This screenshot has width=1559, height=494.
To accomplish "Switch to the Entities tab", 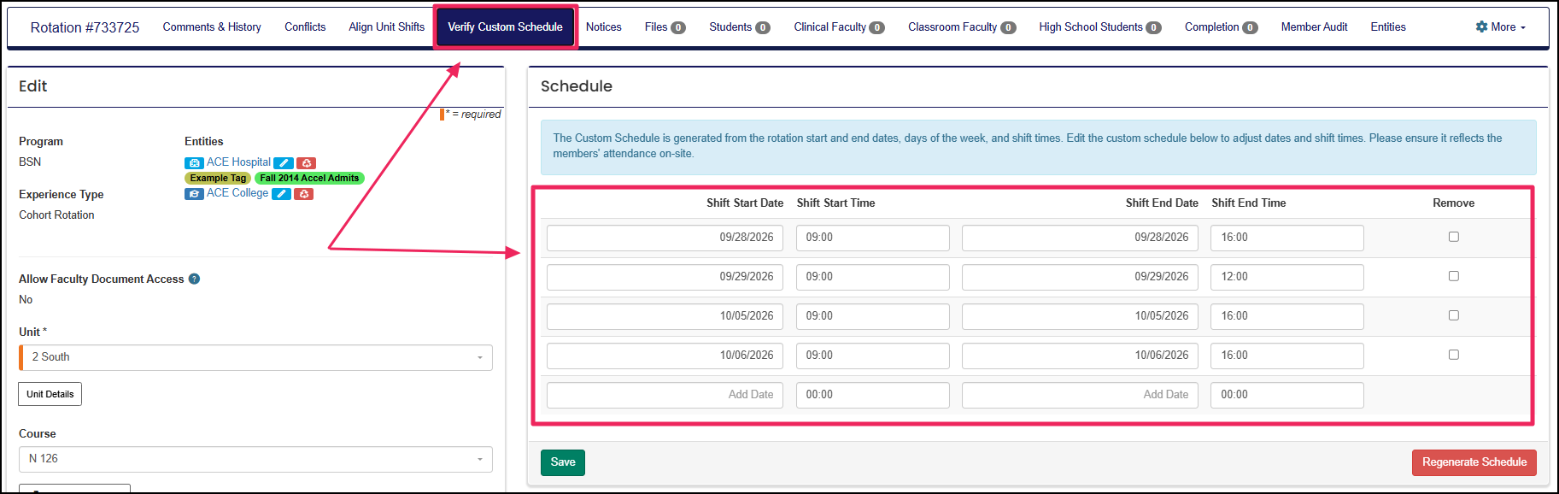I will (x=1388, y=27).
